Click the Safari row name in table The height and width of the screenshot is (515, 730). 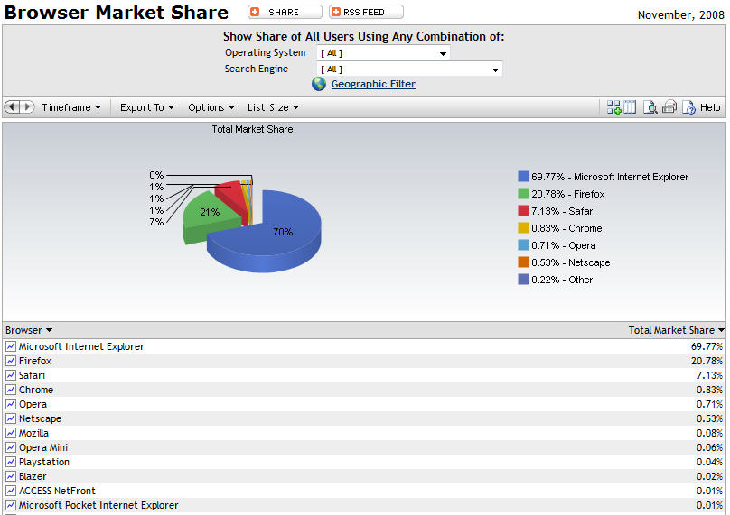click(x=33, y=375)
